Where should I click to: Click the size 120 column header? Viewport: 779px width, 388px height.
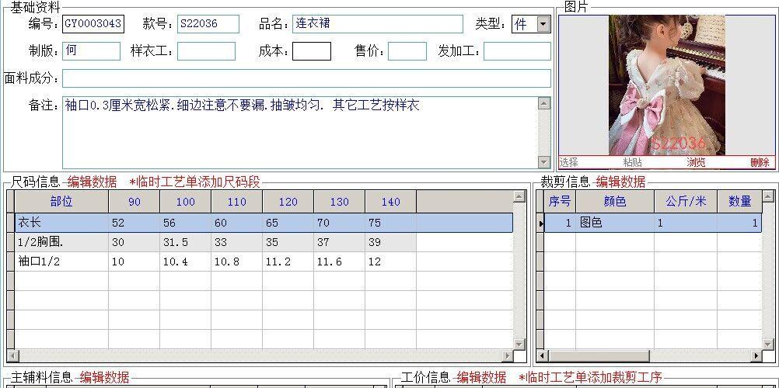[x=288, y=202]
